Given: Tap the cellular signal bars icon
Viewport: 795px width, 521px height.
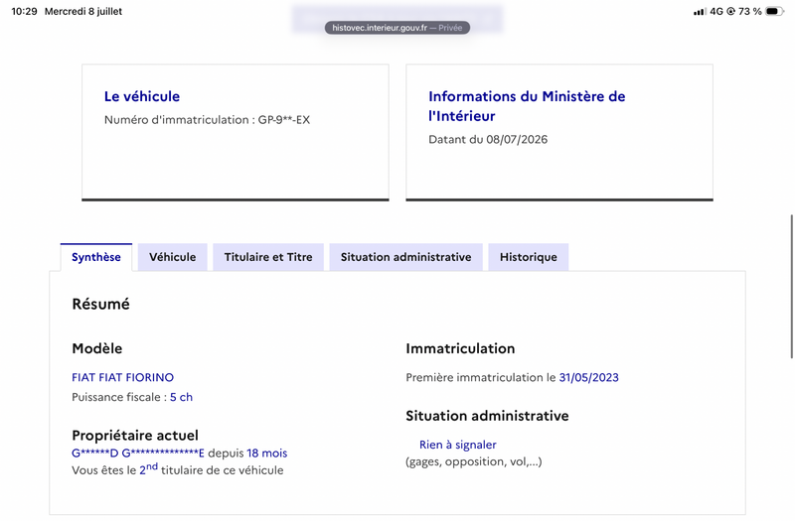Looking at the screenshot, I should [700, 11].
